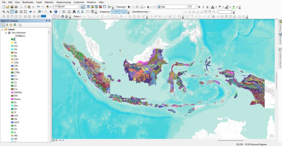Undo the last action
282x146 pixels.
[x=38, y=7]
